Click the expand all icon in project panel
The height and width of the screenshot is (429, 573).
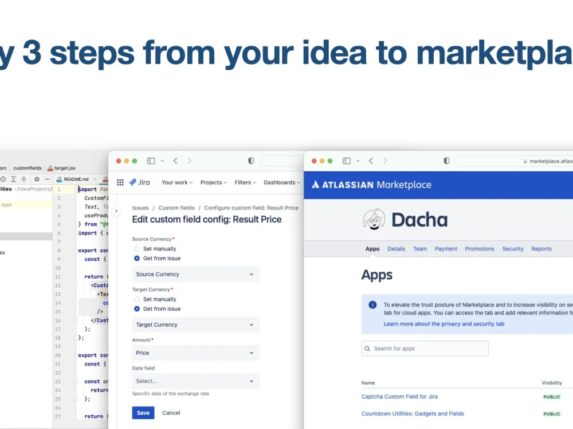pos(13,178)
